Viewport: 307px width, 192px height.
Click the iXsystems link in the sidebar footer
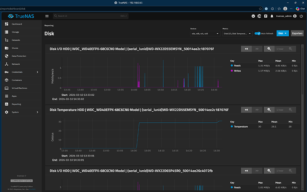pyautogui.click(x=32, y=189)
